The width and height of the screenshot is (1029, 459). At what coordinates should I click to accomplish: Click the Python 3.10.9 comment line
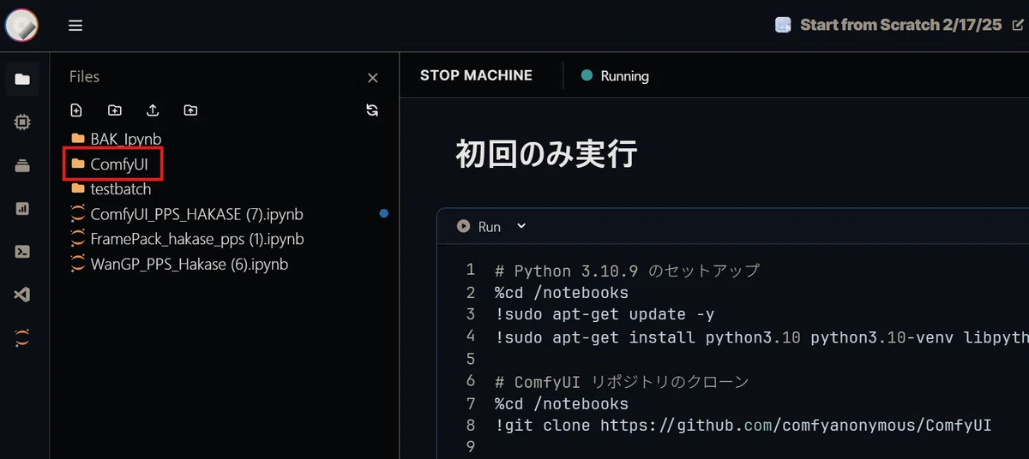627,271
